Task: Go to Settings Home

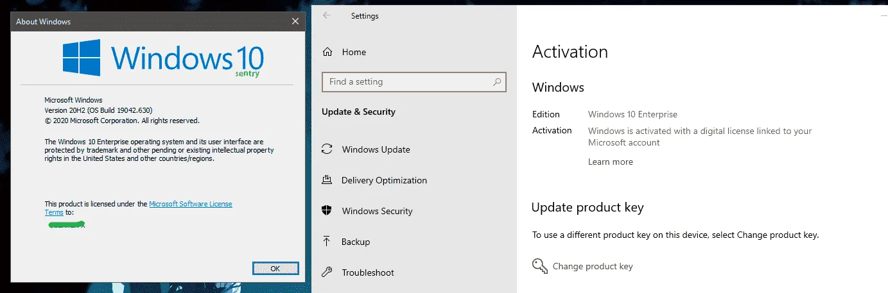Action: [x=354, y=52]
